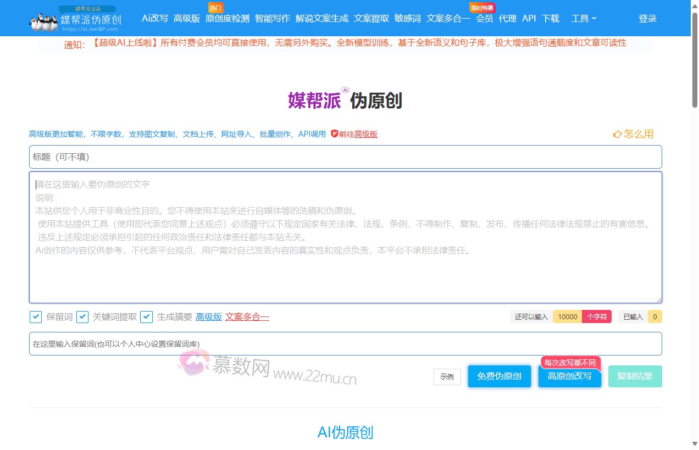The width and height of the screenshot is (699, 450).
Task: Open the 文案多合一 link below the textarea
Action: click(247, 317)
